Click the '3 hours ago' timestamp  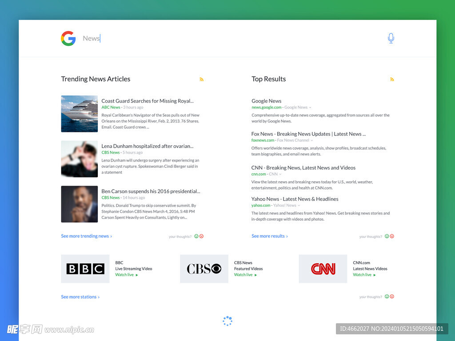pos(133,107)
